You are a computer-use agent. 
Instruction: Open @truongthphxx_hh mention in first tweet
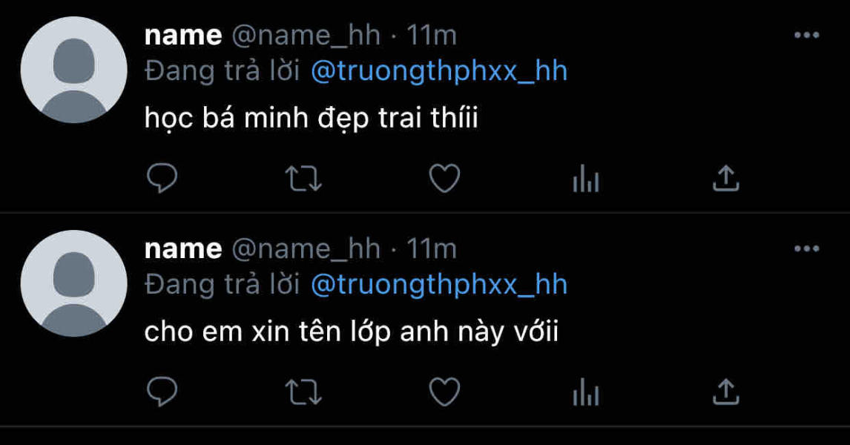439,71
